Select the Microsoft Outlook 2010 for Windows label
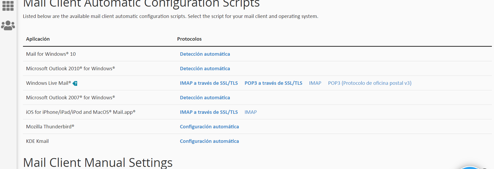Image resolution: width=494 pixels, height=169 pixels. [70, 68]
